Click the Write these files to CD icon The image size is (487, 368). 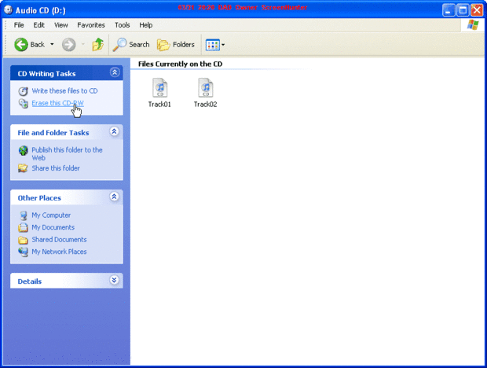pos(24,91)
